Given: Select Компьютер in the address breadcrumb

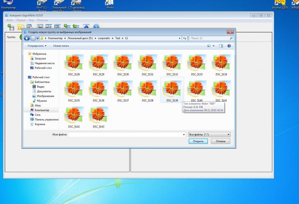Looking at the screenshot, I should pyautogui.click(x=55, y=38).
